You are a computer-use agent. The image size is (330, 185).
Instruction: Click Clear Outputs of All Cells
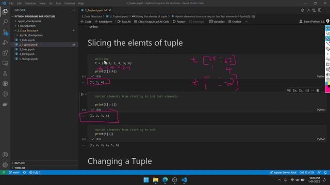coord(152,22)
